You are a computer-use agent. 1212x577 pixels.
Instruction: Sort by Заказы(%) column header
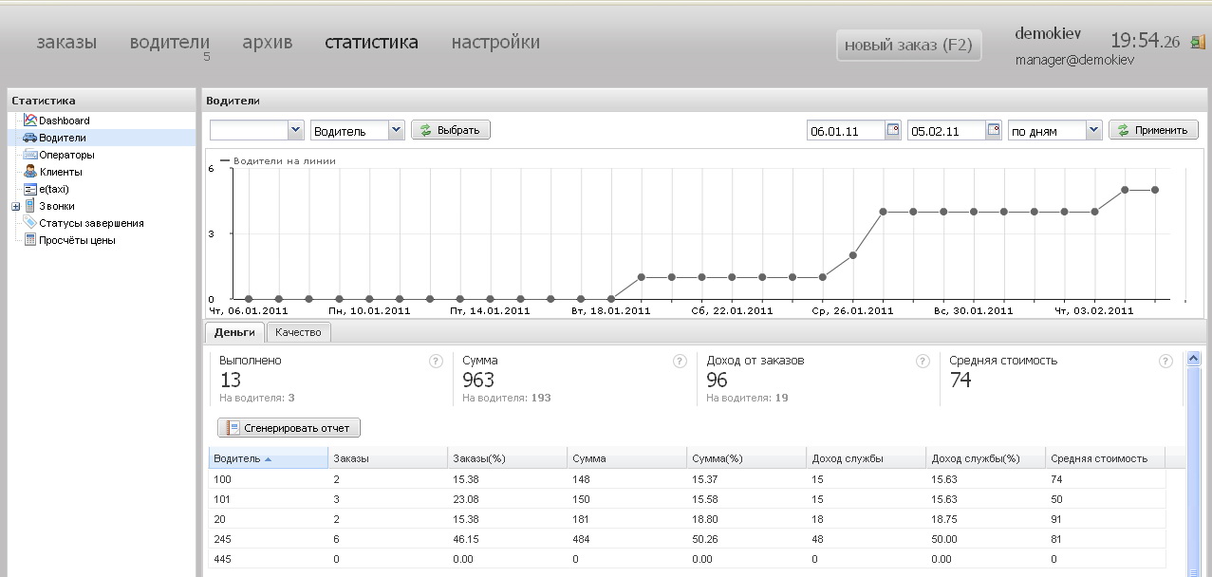tap(508, 458)
